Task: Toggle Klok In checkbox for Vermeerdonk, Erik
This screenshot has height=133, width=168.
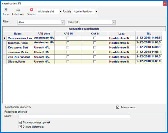Action: pos(95,38)
